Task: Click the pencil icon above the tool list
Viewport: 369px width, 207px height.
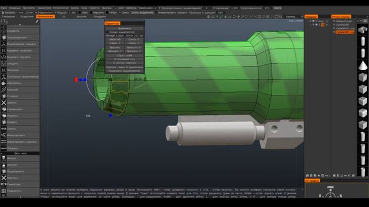Action: point(37,21)
